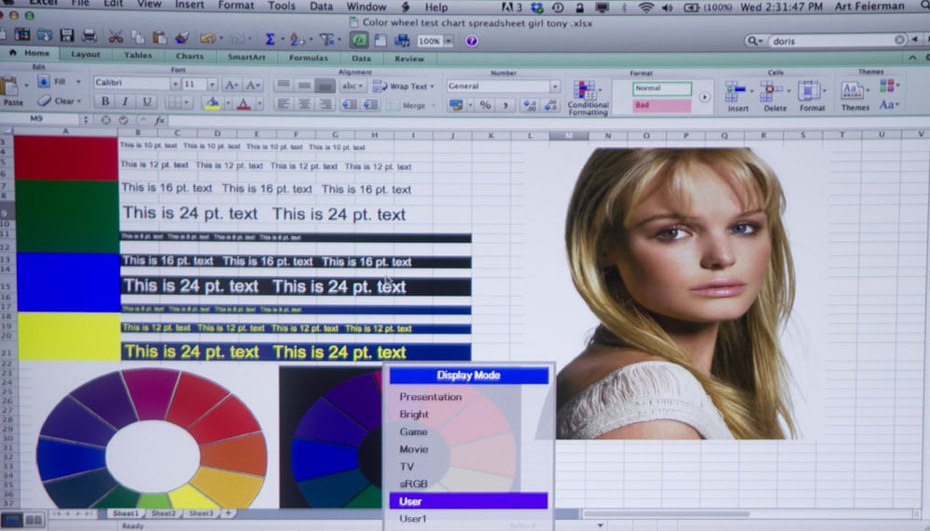Image resolution: width=930 pixels, height=531 pixels.
Task: Switch to the Charts ribbon tab
Action: tap(189, 56)
